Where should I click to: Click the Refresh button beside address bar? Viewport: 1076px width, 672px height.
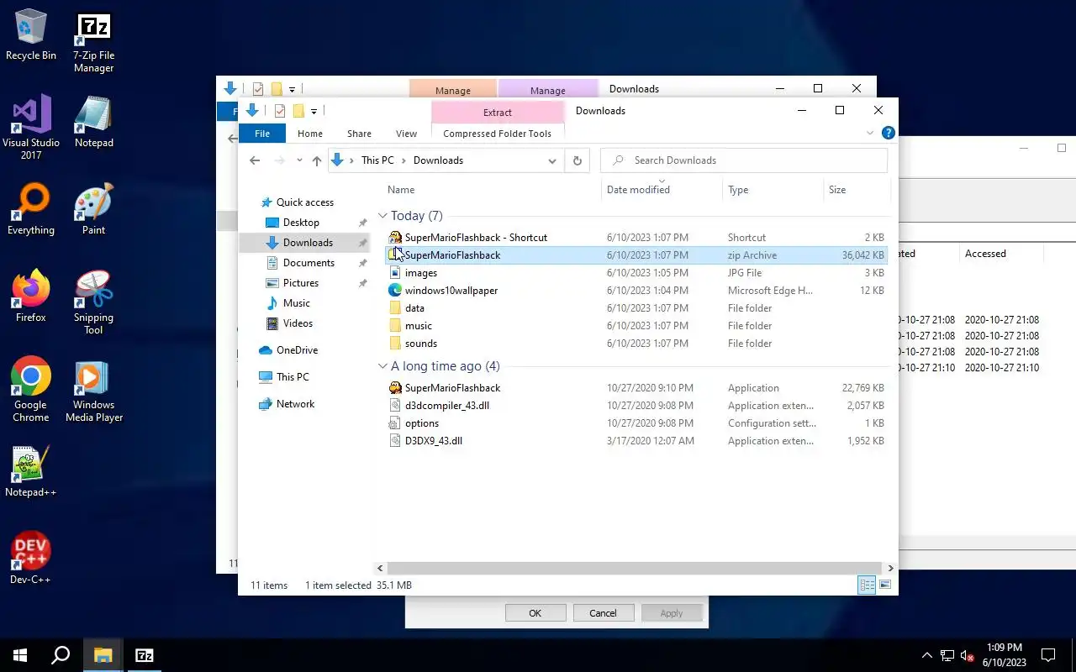coord(577,160)
